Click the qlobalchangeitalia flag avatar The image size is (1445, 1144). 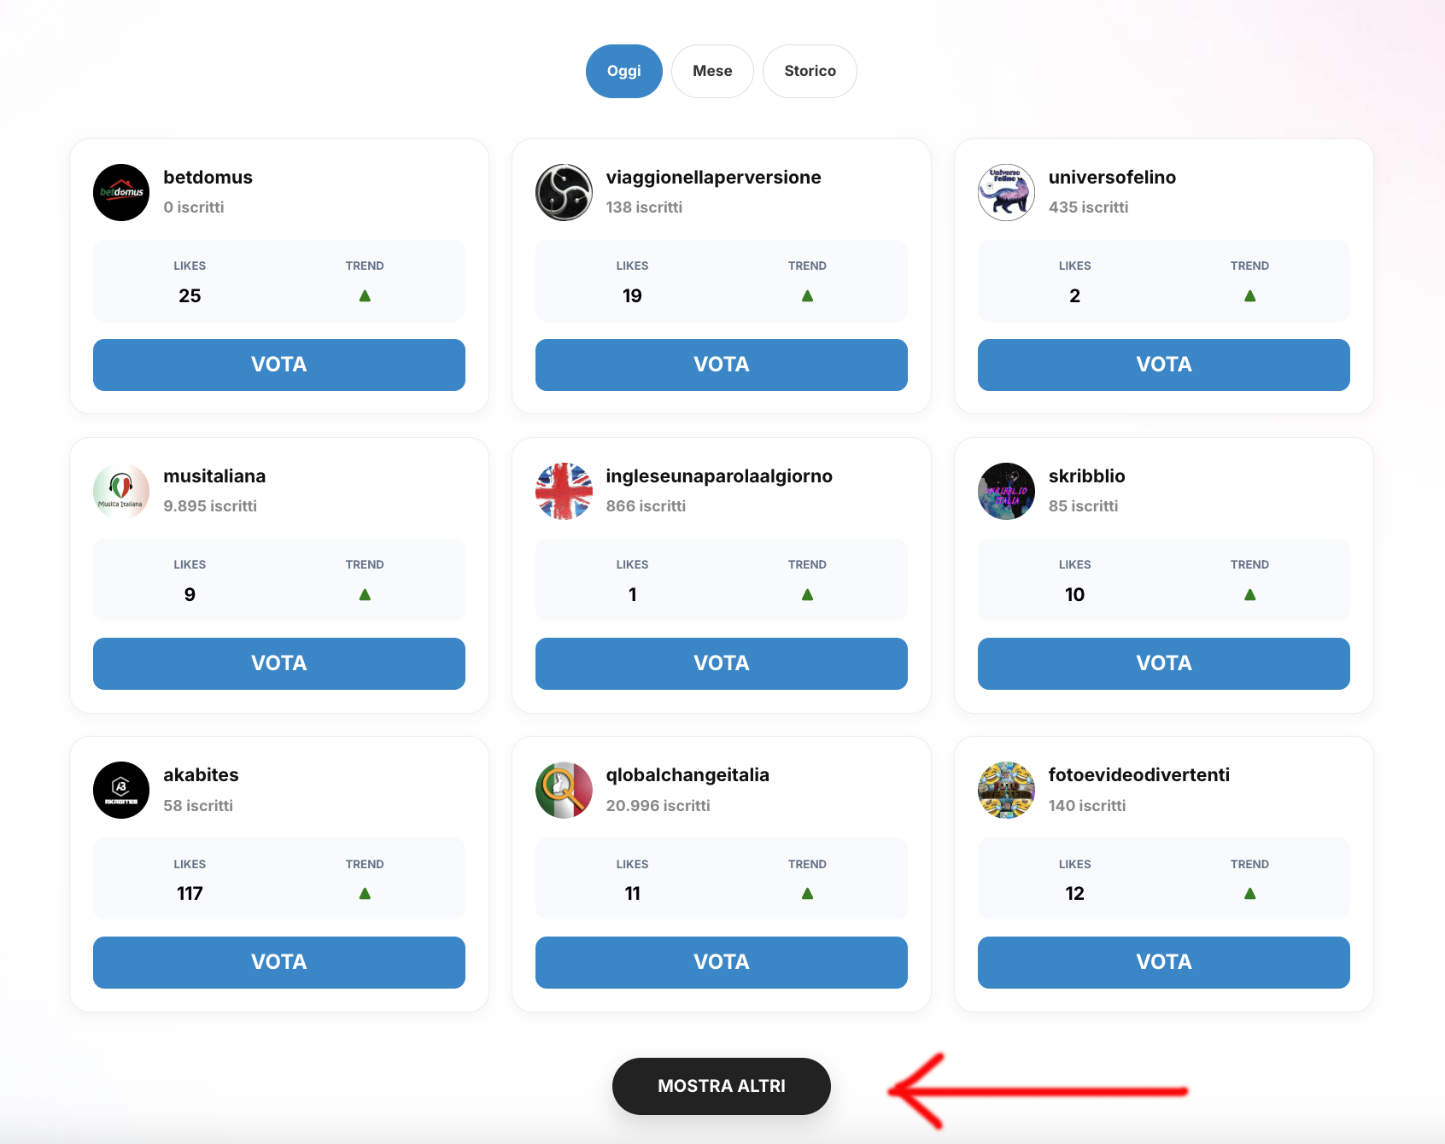coord(564,790)
